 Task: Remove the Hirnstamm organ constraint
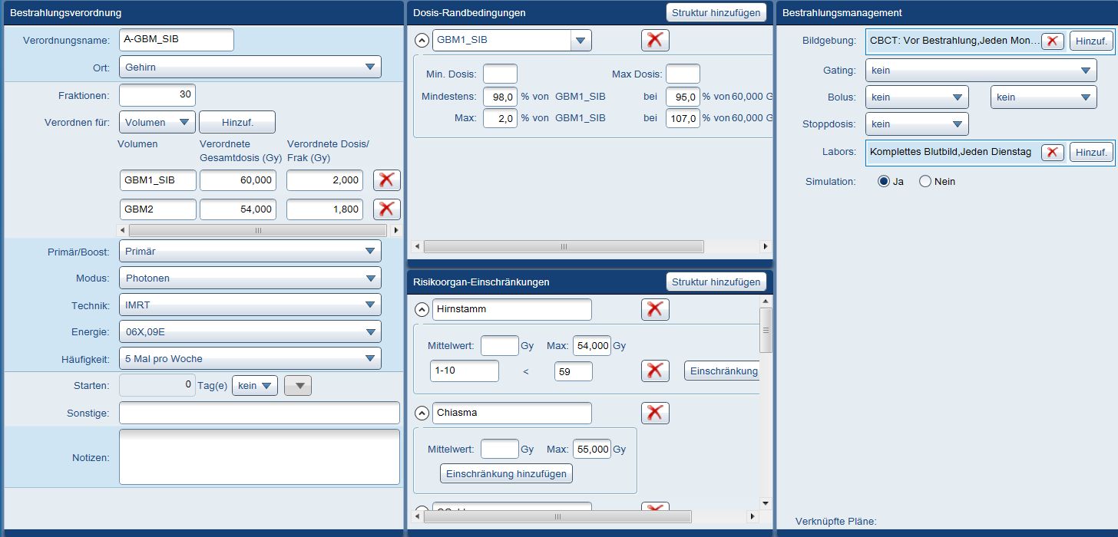[655, 309]
